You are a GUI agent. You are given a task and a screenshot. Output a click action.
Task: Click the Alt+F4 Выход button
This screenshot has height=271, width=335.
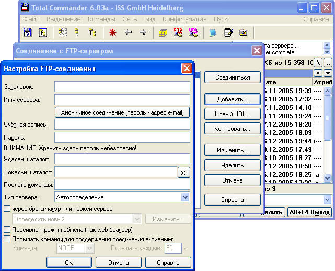(x=309, y=212)
